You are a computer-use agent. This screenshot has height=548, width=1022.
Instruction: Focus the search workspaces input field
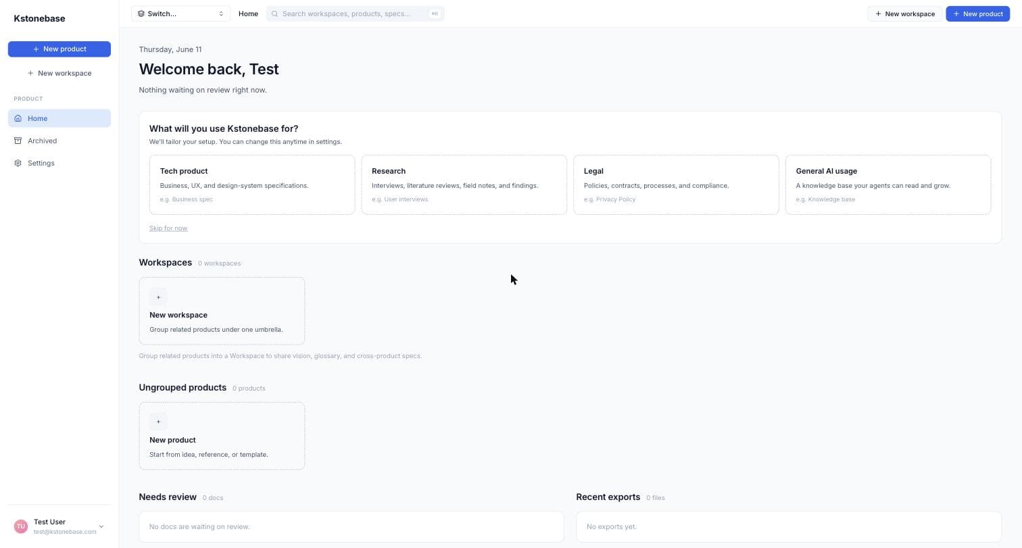(x=356, y=14)
